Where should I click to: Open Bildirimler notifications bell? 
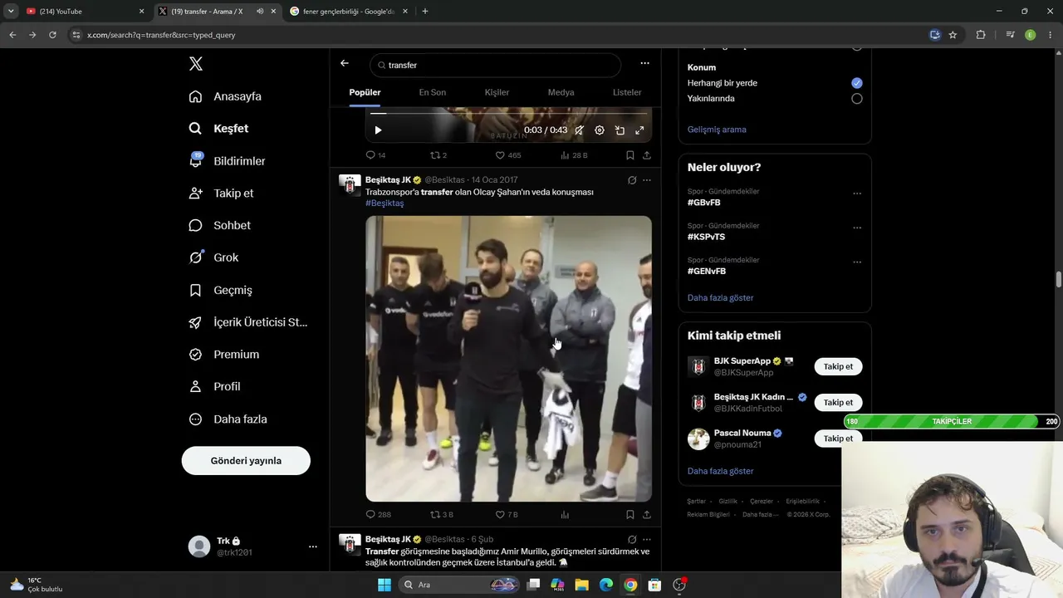pos(196,160)
